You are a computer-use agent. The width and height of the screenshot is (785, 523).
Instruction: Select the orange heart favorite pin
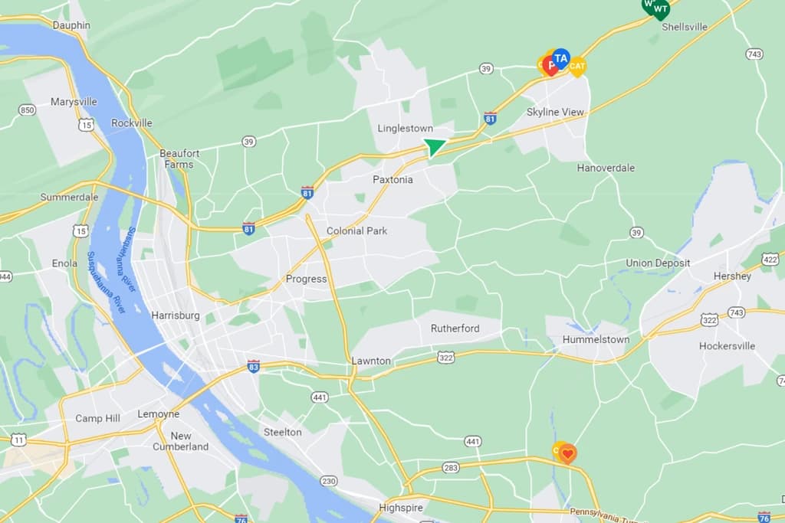click(567, 454)
